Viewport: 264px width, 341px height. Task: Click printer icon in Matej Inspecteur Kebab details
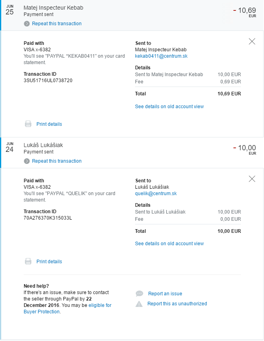point(28,124)
